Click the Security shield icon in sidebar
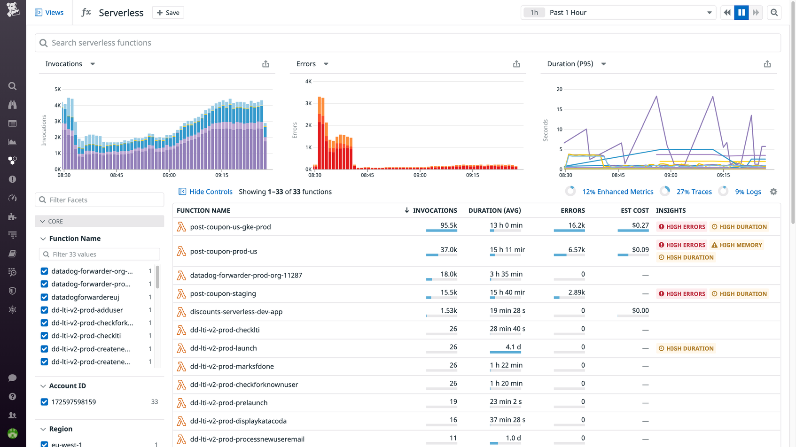Viewport: 796px width, 447px height. tap(12, 291)
